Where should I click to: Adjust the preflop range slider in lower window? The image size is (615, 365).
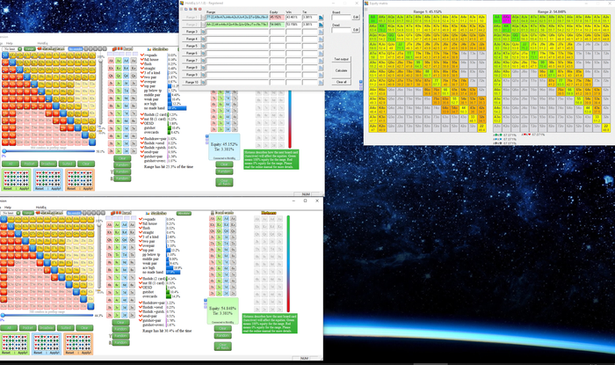tap(47, 315)
